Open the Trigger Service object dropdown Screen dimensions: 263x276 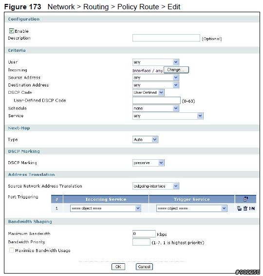[x=192, y=209]
